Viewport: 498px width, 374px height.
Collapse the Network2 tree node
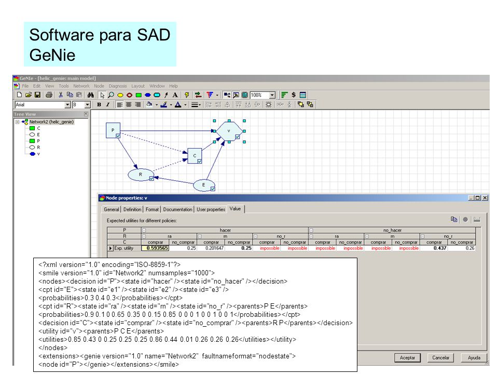18,122
